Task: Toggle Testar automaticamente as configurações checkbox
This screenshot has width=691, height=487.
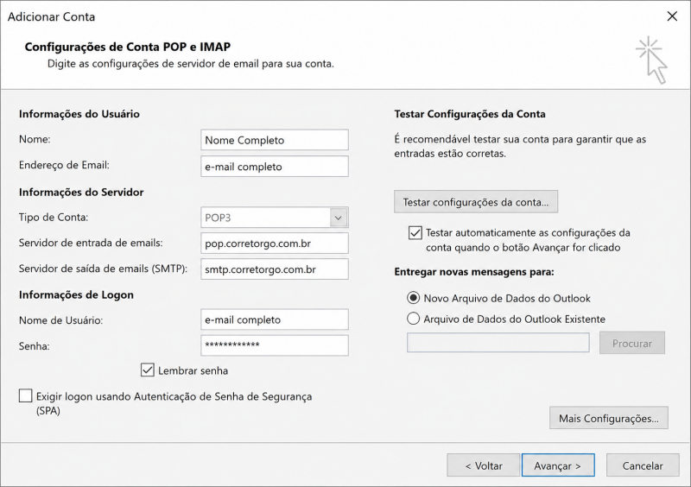Action: click(415, 232)
